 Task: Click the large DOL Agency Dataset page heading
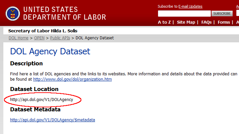(50, 52)
